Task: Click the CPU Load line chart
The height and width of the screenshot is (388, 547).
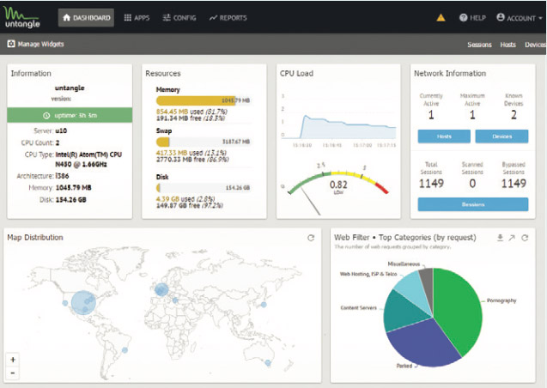Action: [338, 120]
